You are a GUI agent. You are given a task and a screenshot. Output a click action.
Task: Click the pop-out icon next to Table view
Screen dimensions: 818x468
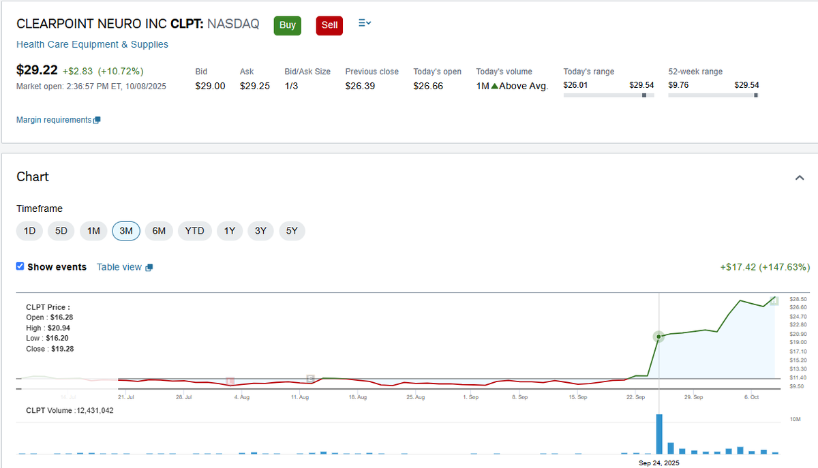[x=149, y=268]
